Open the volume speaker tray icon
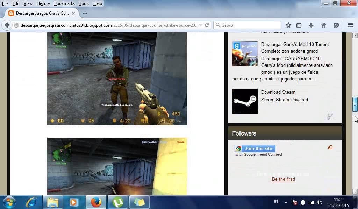The width and height of the screenshot is (358, 209). 320,202
